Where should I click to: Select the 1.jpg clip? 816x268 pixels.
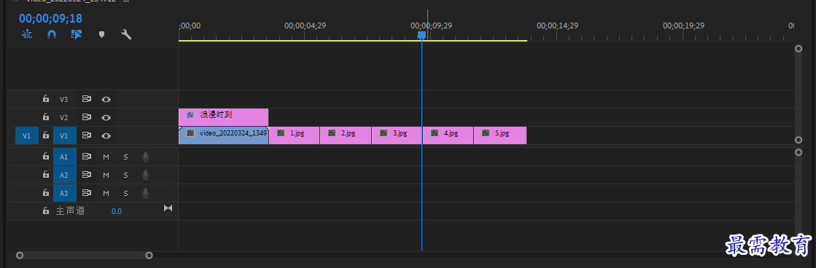(x=295, y=135)
